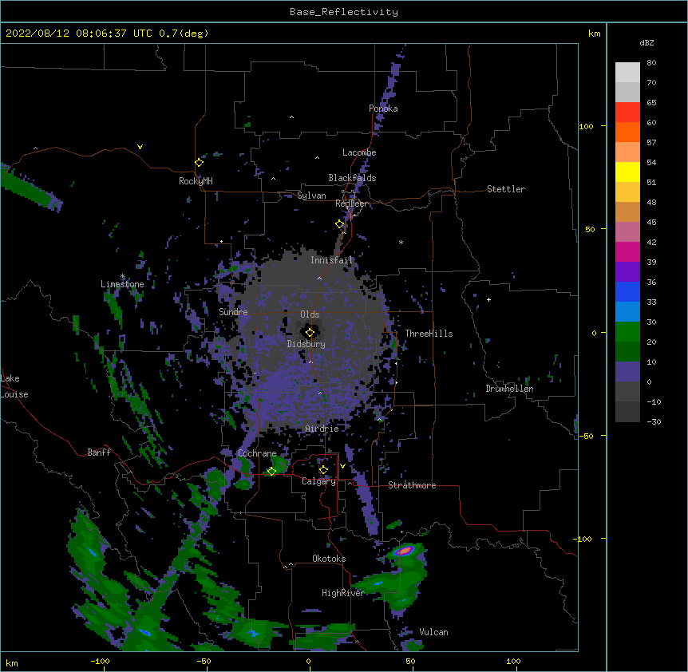Click the Sundre city label
688x672 pixels.
pyautogui.click(x=233, y=312)
